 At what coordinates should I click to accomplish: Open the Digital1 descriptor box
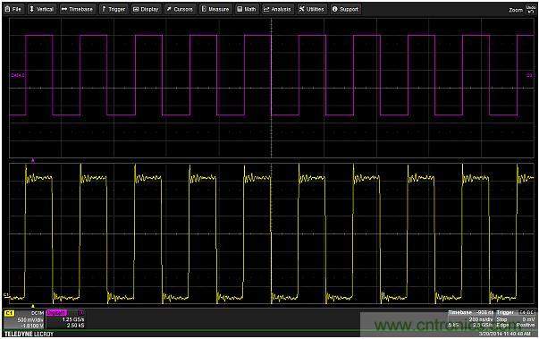click(65, 319)
